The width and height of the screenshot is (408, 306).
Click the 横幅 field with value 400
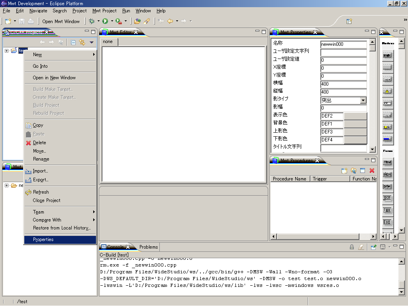[343, 84]
